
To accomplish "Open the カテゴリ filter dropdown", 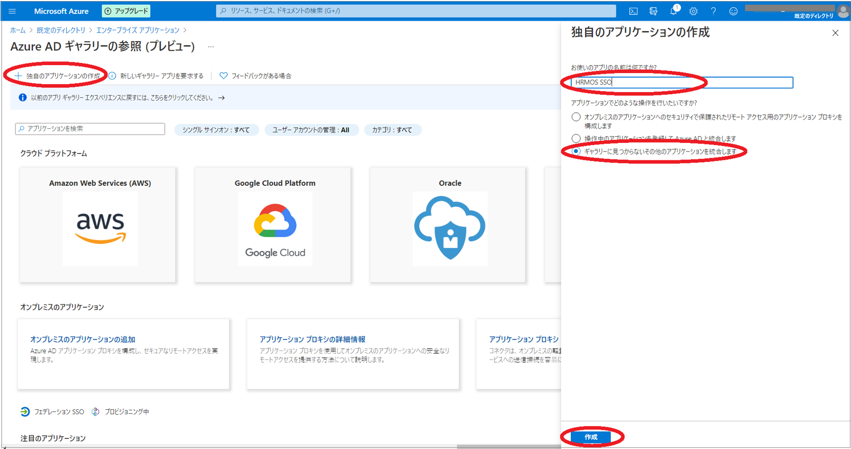I will click(392, 130).
